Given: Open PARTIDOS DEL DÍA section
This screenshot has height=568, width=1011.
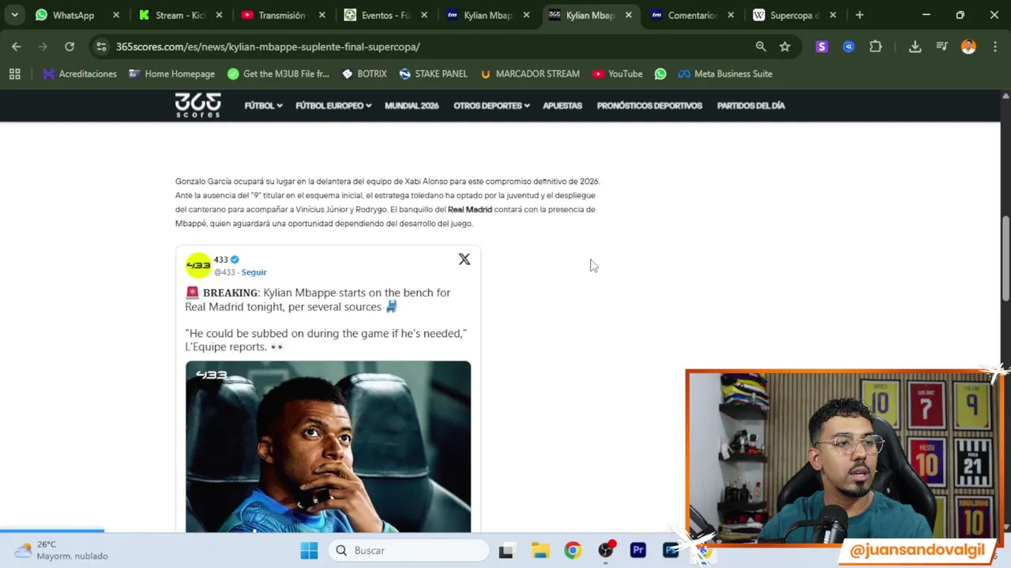Looking at the screenshot, I should pos(750,106).
